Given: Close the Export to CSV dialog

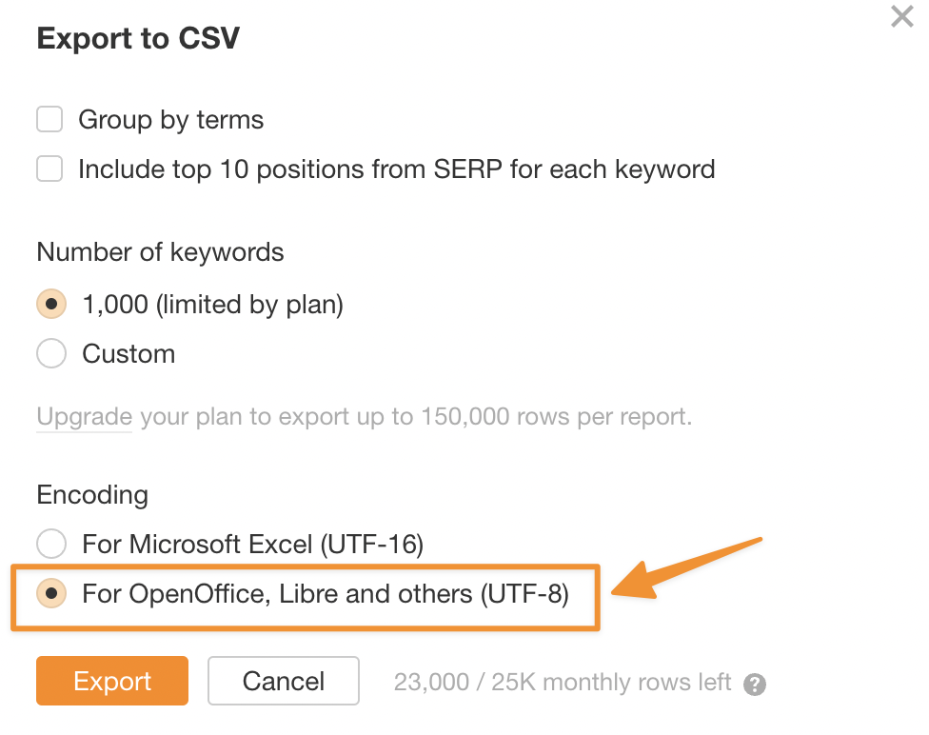Looking at the screenshot, I should point(901,16).
